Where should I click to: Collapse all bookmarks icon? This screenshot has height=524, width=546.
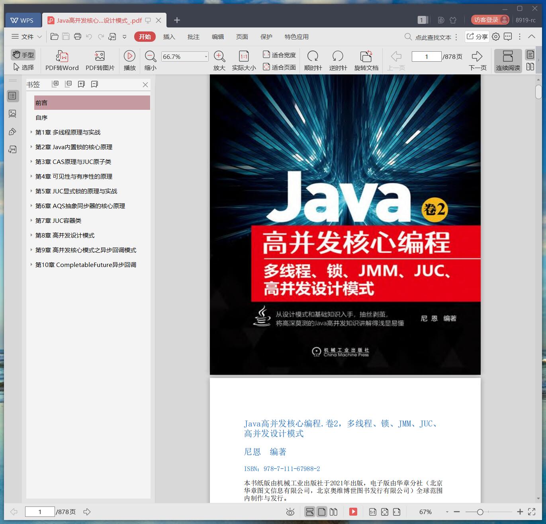68,84
